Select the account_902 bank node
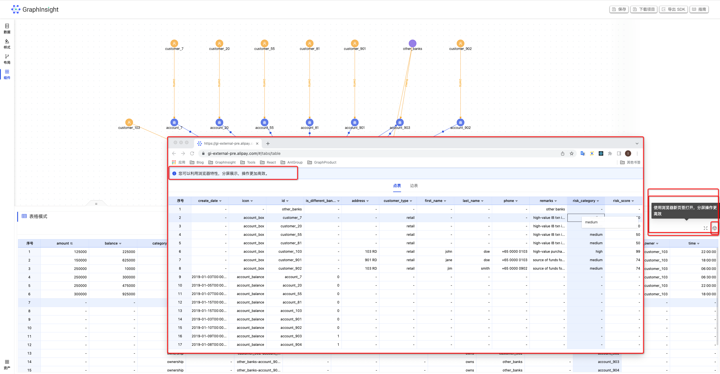 point(461,122)
